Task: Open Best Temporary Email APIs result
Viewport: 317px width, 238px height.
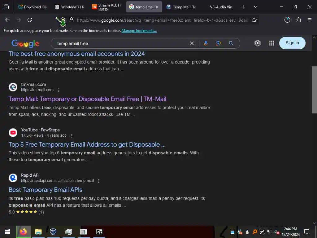Action: coord(46,190)
